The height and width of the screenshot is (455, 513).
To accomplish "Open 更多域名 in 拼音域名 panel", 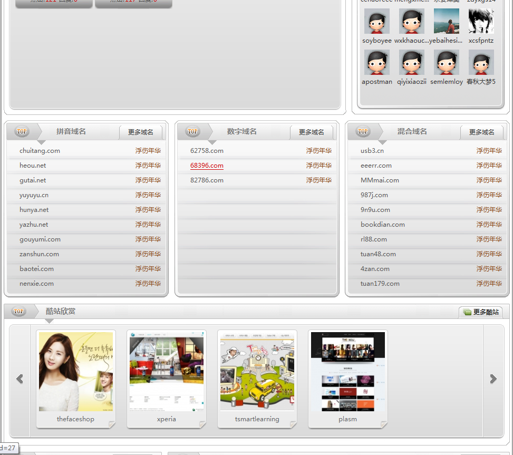I will click(141, 132).
